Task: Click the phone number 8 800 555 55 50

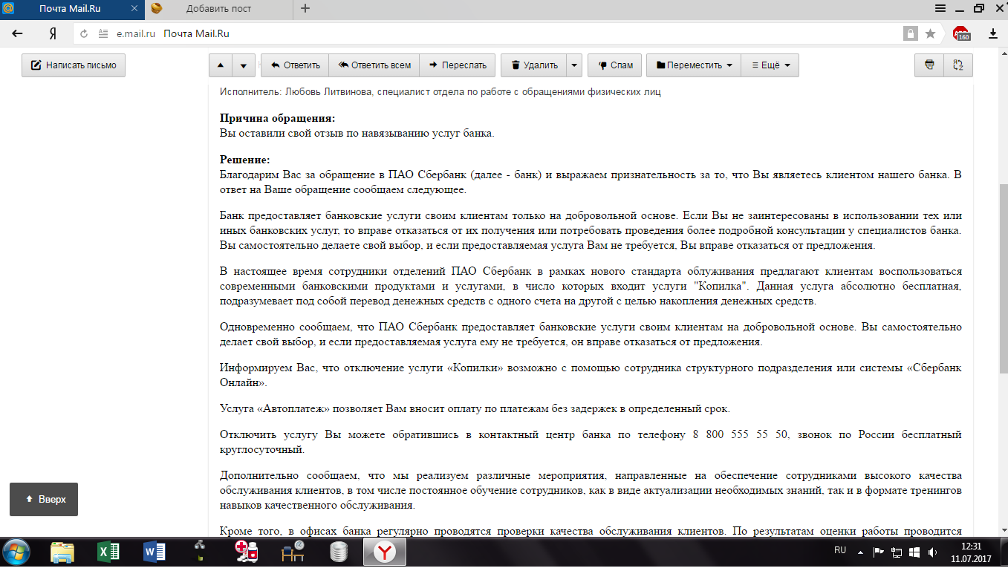Action: click(x=740, y=434)
